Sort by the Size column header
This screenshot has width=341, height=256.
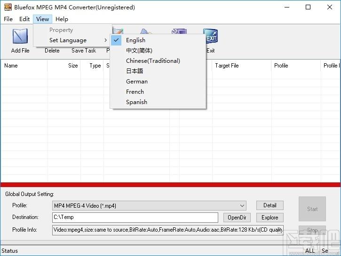(64, 66)
